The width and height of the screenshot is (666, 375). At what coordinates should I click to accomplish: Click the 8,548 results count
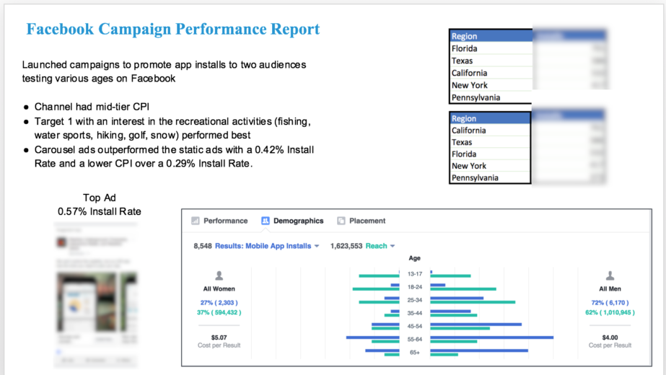203,246
